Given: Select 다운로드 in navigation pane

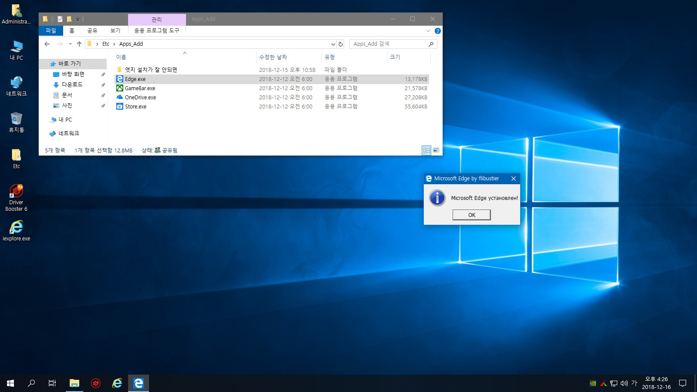Looking at the screenshot, I should (72, 84).
